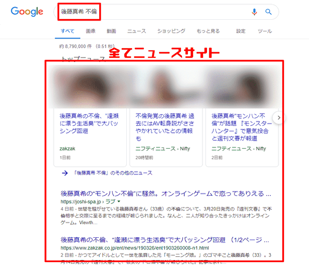
Task: Click the Google logo
Action: pos(27,12)
